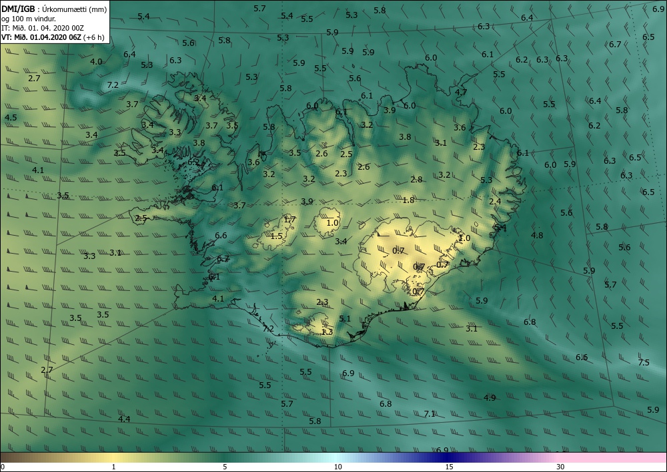Click the '1.5' value on the glacier
This screenshot has height=472, width=667.
[x=277, y=236]
